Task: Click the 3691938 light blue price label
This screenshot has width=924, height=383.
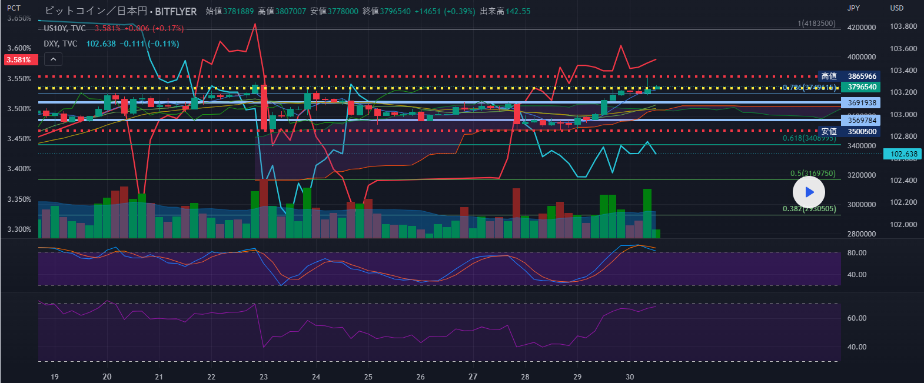Action: [x=862, y=102]
